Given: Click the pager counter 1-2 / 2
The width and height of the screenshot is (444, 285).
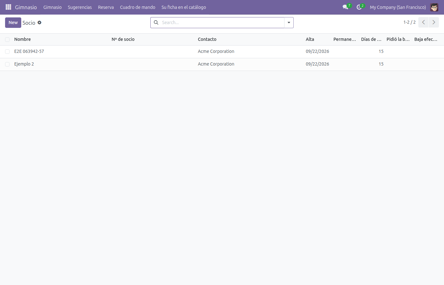Looking at the screenshot, I should coord(409,22).
